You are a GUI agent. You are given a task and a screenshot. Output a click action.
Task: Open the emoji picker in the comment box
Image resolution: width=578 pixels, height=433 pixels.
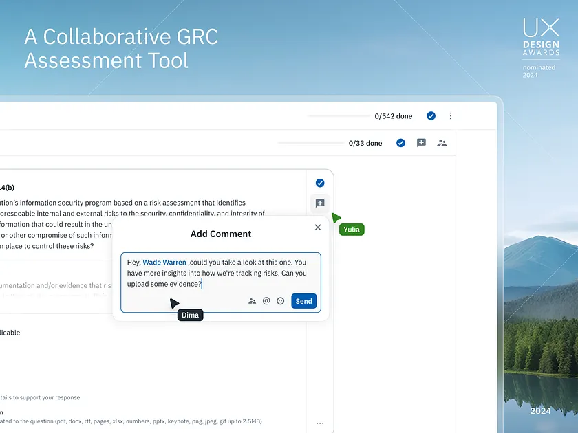pyautogui.click(x=280, y=301)
